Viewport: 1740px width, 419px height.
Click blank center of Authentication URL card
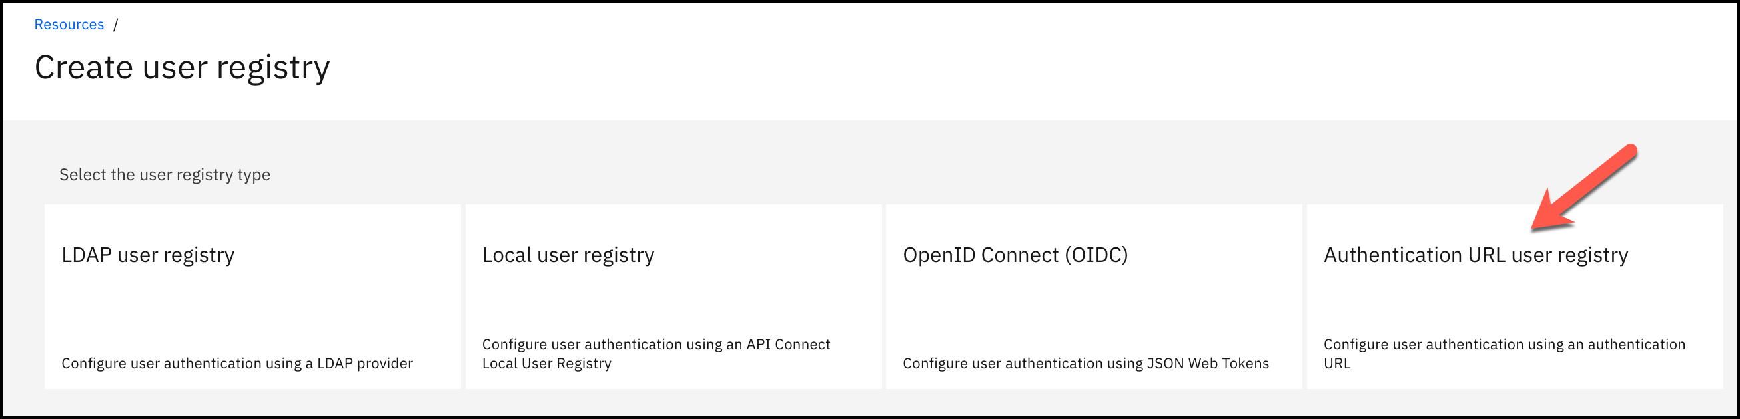[x=1514, y=300]
